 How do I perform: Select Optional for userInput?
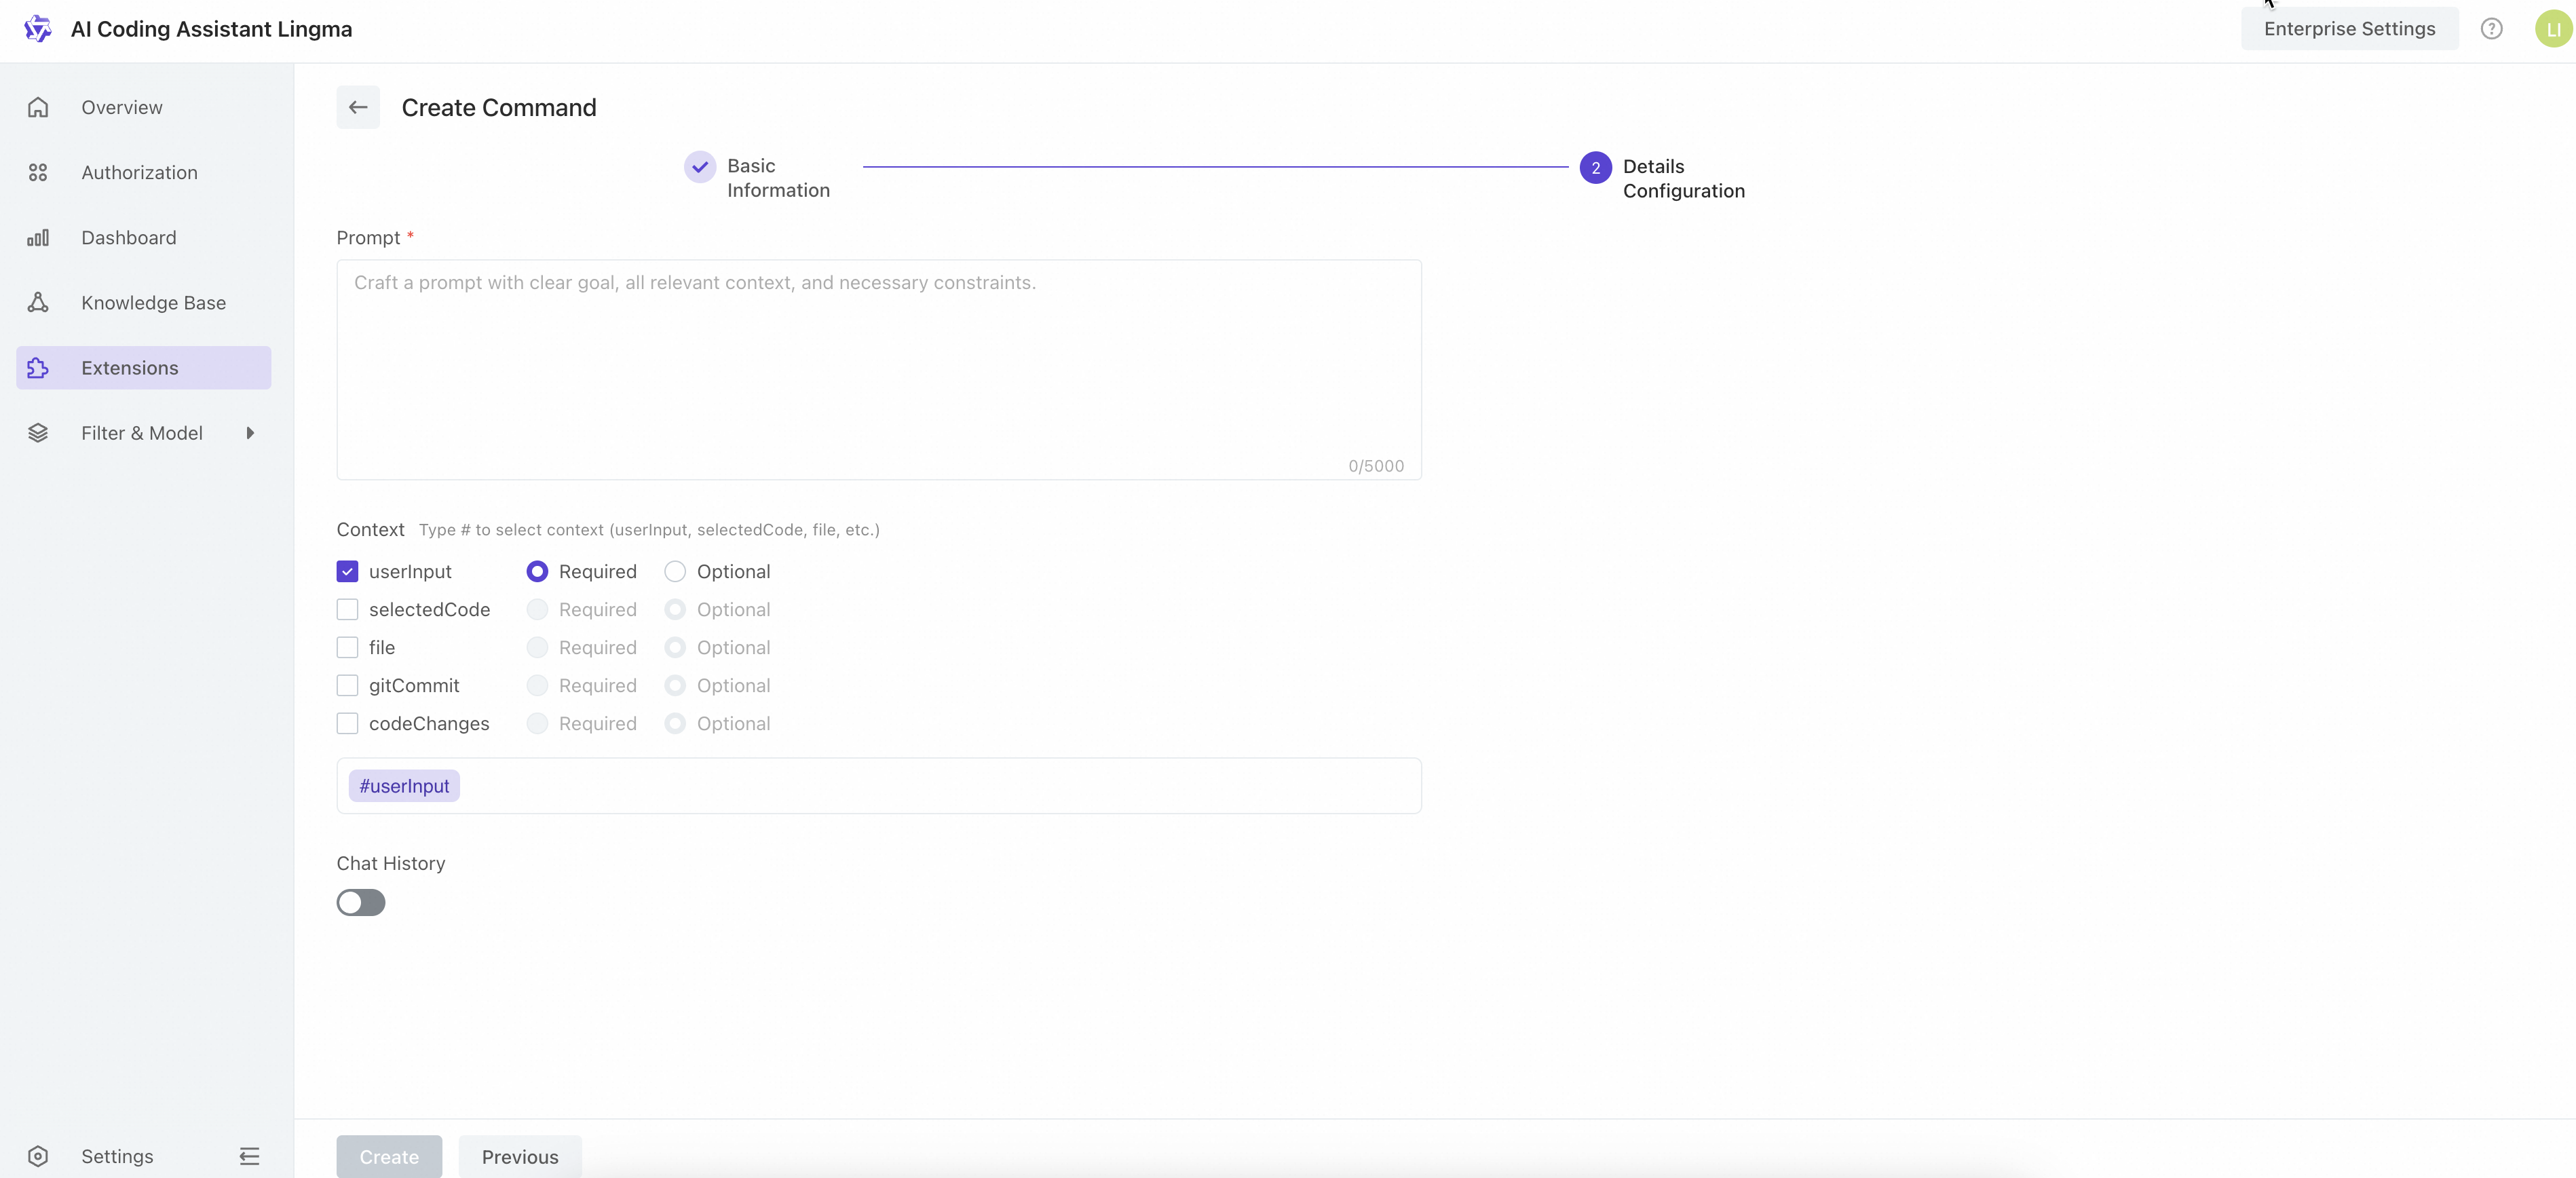pyautogui.click(x=675, y=571)
